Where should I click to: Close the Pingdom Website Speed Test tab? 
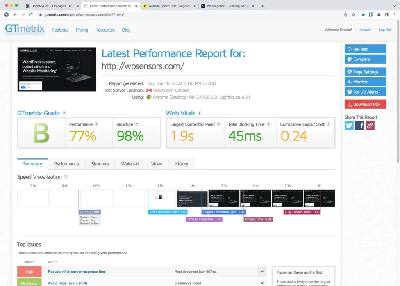click(x=195, y=6)
